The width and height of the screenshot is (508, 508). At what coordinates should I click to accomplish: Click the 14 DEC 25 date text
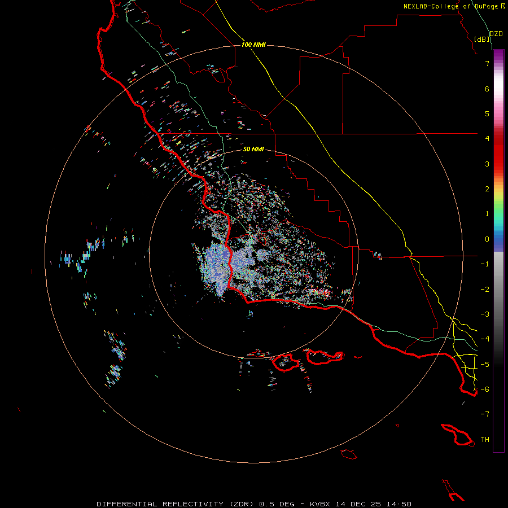(x=359, y=504)
